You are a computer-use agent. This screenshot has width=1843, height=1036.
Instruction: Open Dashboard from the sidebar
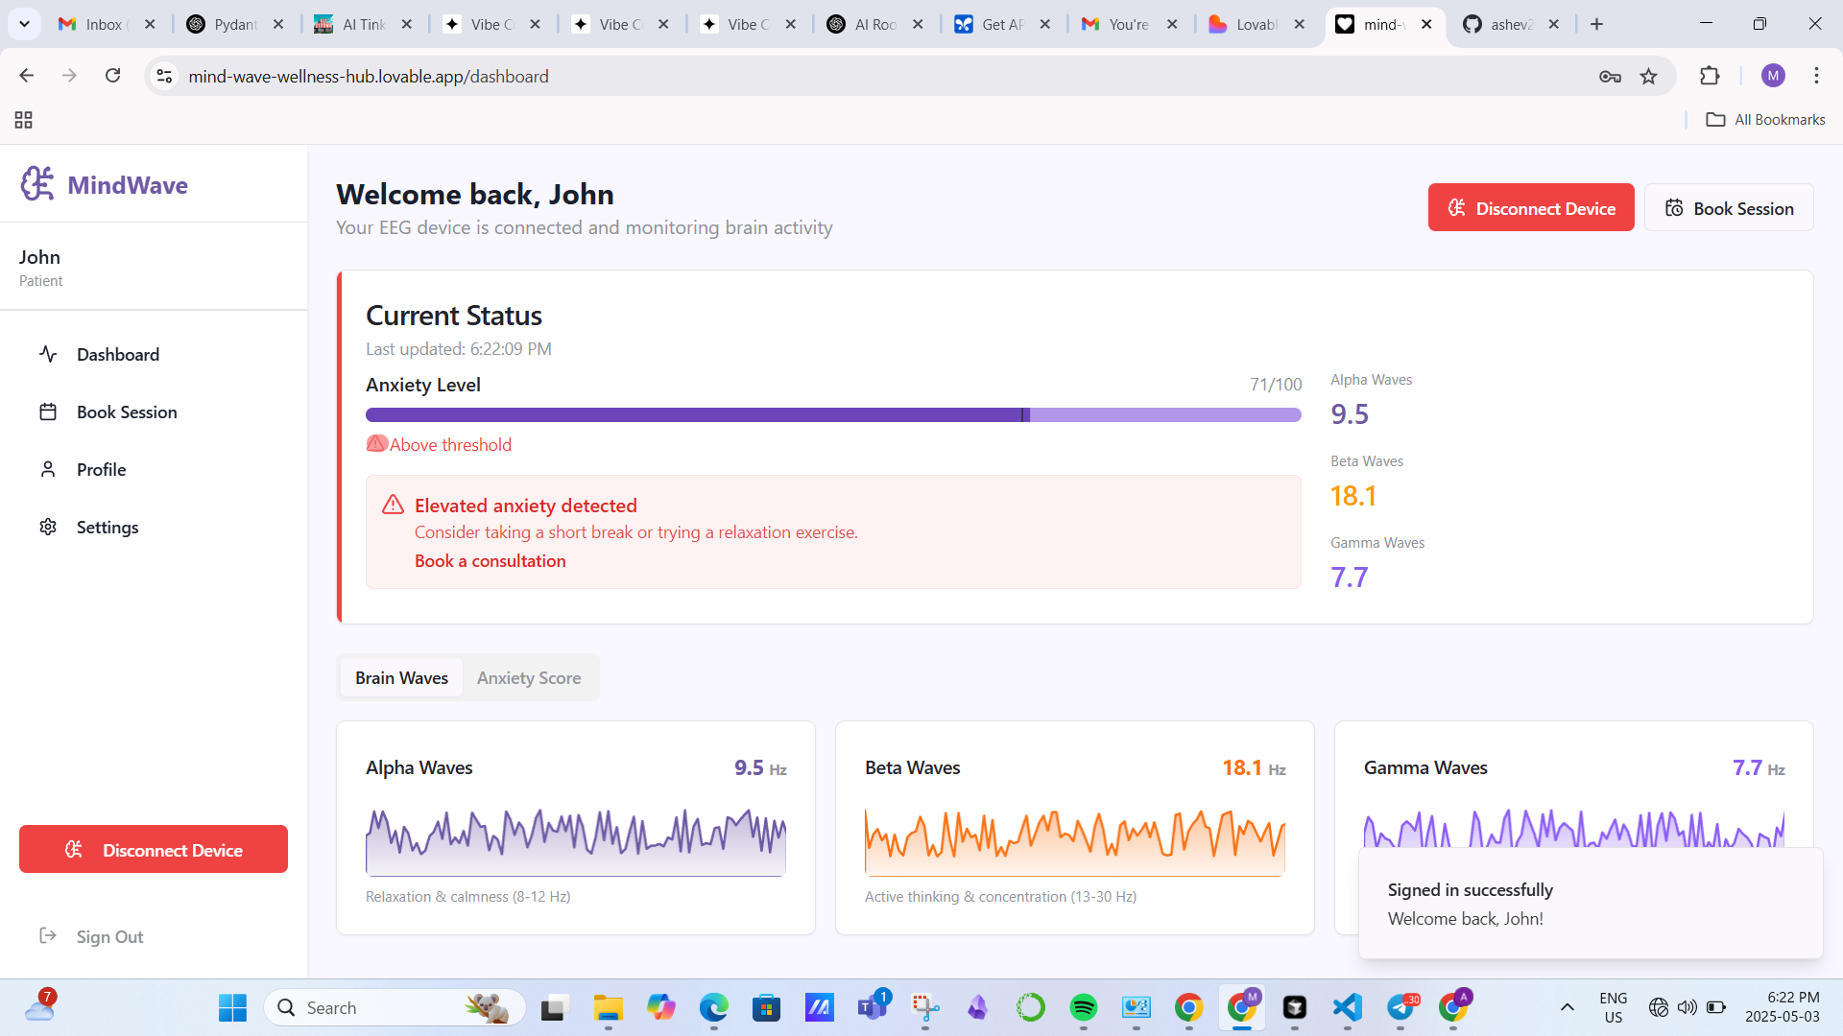point(117,355)
